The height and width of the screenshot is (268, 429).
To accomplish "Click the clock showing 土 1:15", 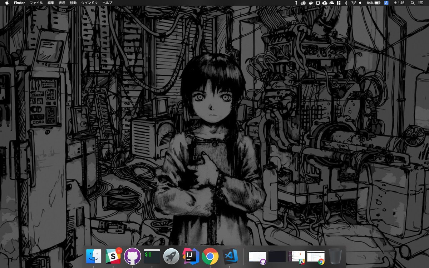I will [x=399, y=3].
